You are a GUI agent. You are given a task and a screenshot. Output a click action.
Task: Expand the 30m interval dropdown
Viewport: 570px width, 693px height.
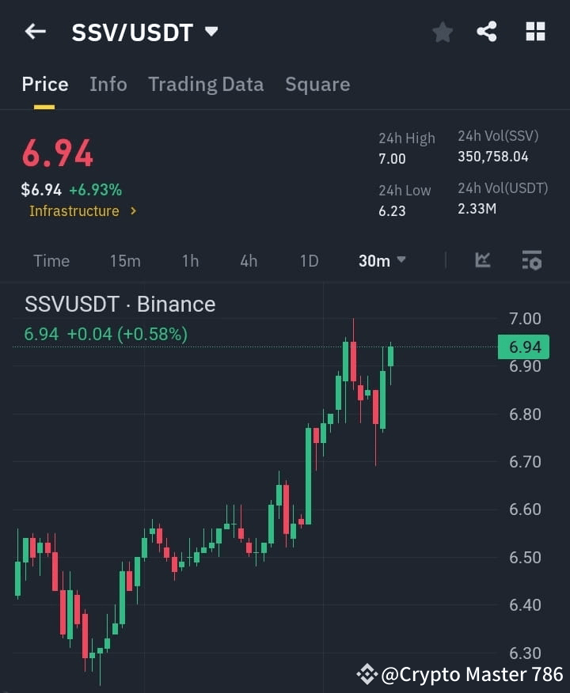coord(382,261)
